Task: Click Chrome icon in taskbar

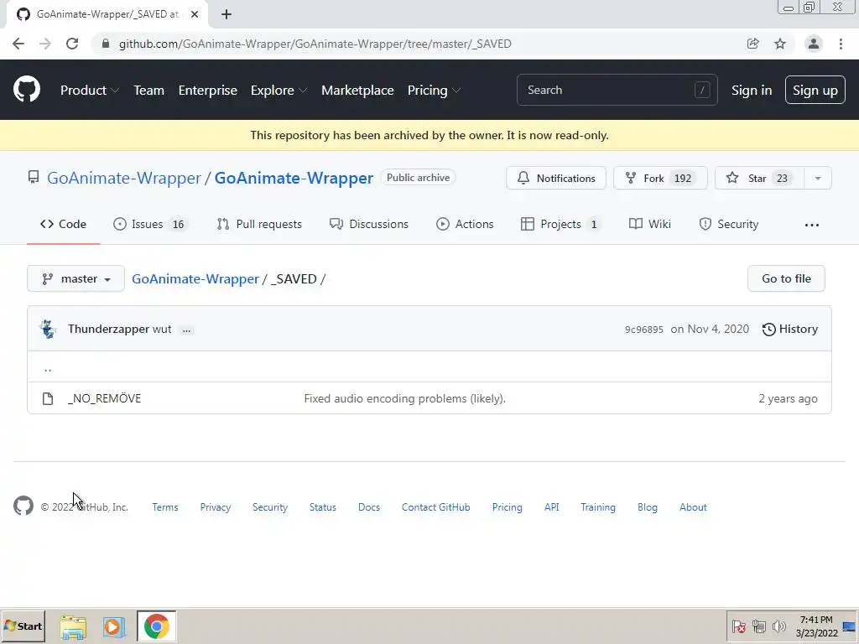Action: [x=157, y=626]
